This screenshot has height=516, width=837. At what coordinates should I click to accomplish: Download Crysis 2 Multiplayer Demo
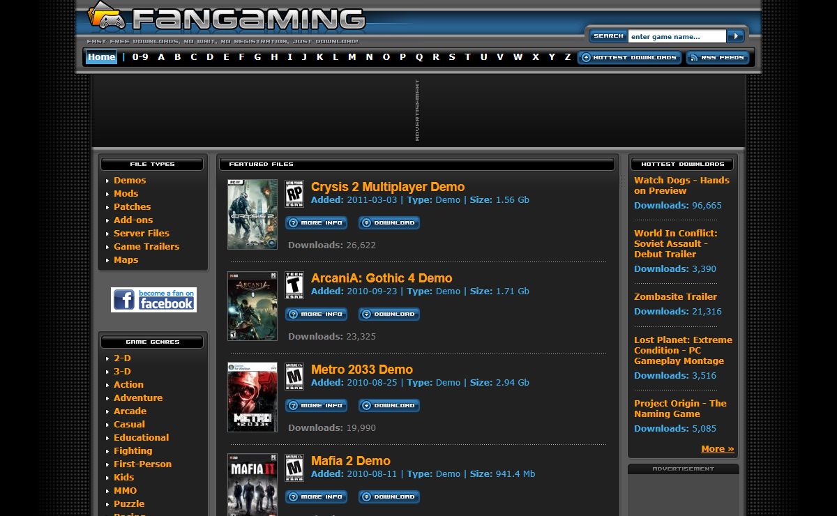389,223
